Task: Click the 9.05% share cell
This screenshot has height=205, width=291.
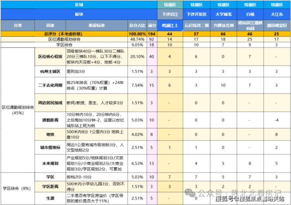Action: click(x=137, y=45)
